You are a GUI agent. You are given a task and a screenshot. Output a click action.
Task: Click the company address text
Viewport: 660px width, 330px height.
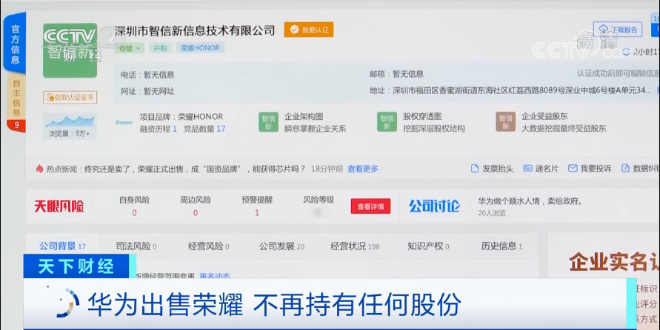coord(522,90)
